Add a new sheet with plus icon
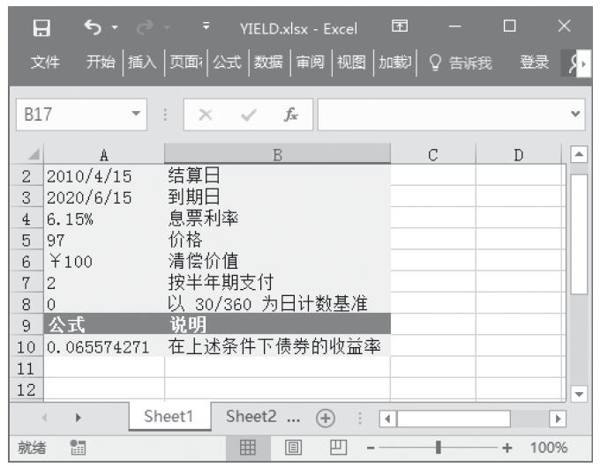 tap(326, 418)
